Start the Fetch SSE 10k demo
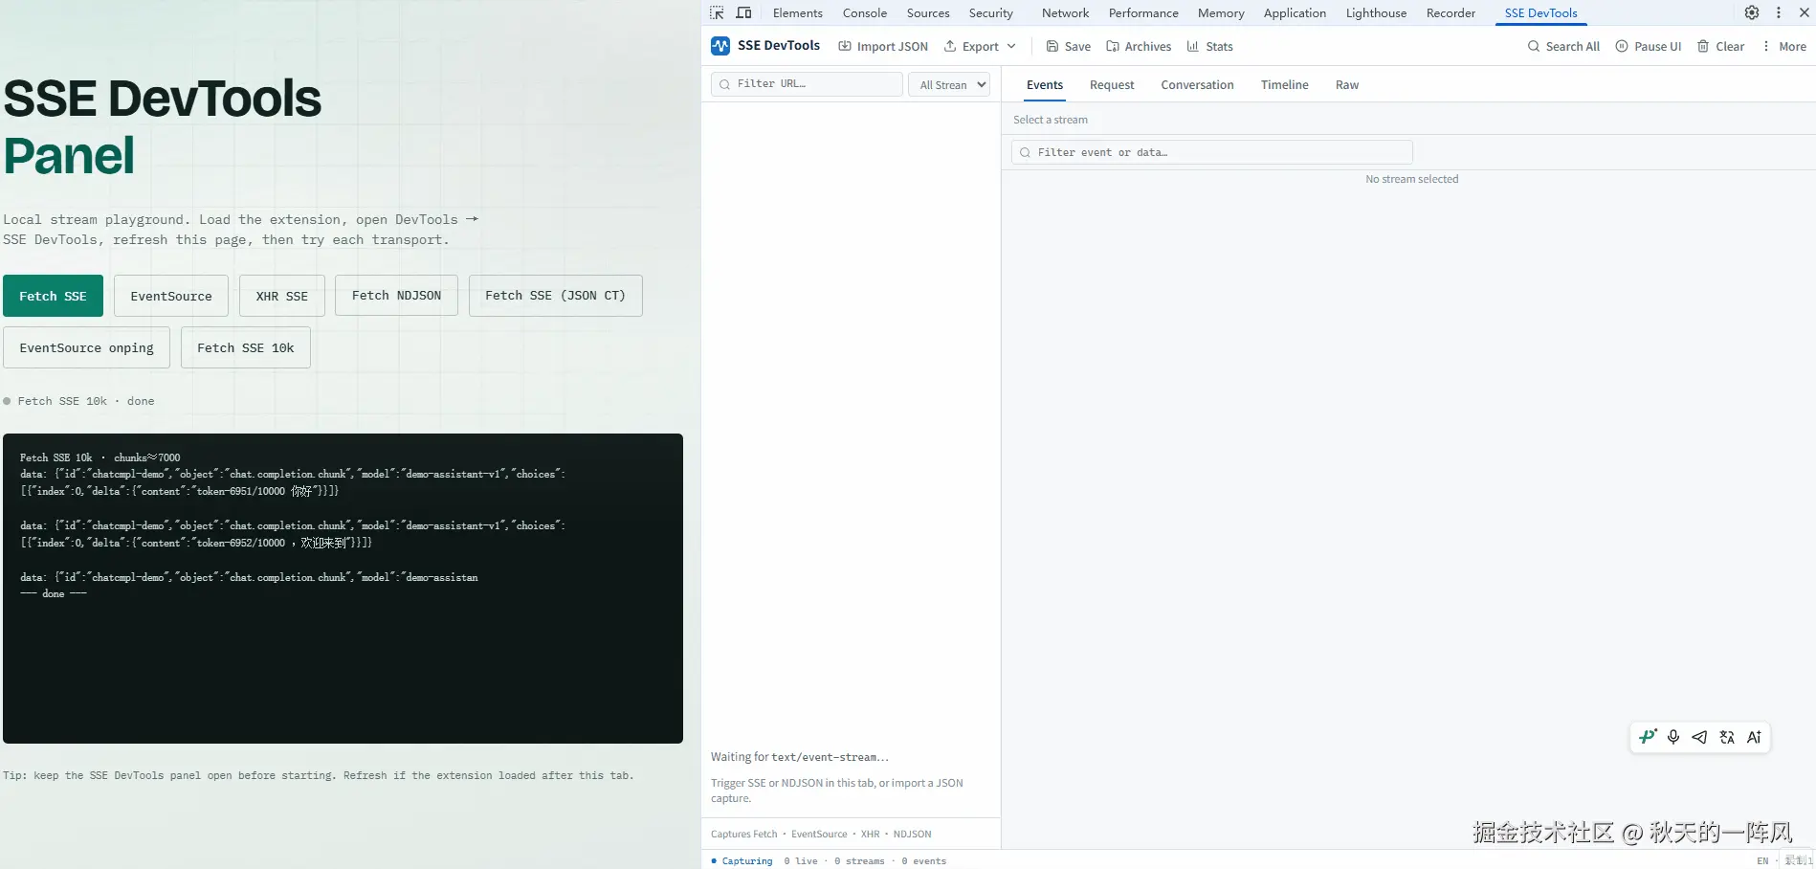1816x869 pixels. point(246,347)
